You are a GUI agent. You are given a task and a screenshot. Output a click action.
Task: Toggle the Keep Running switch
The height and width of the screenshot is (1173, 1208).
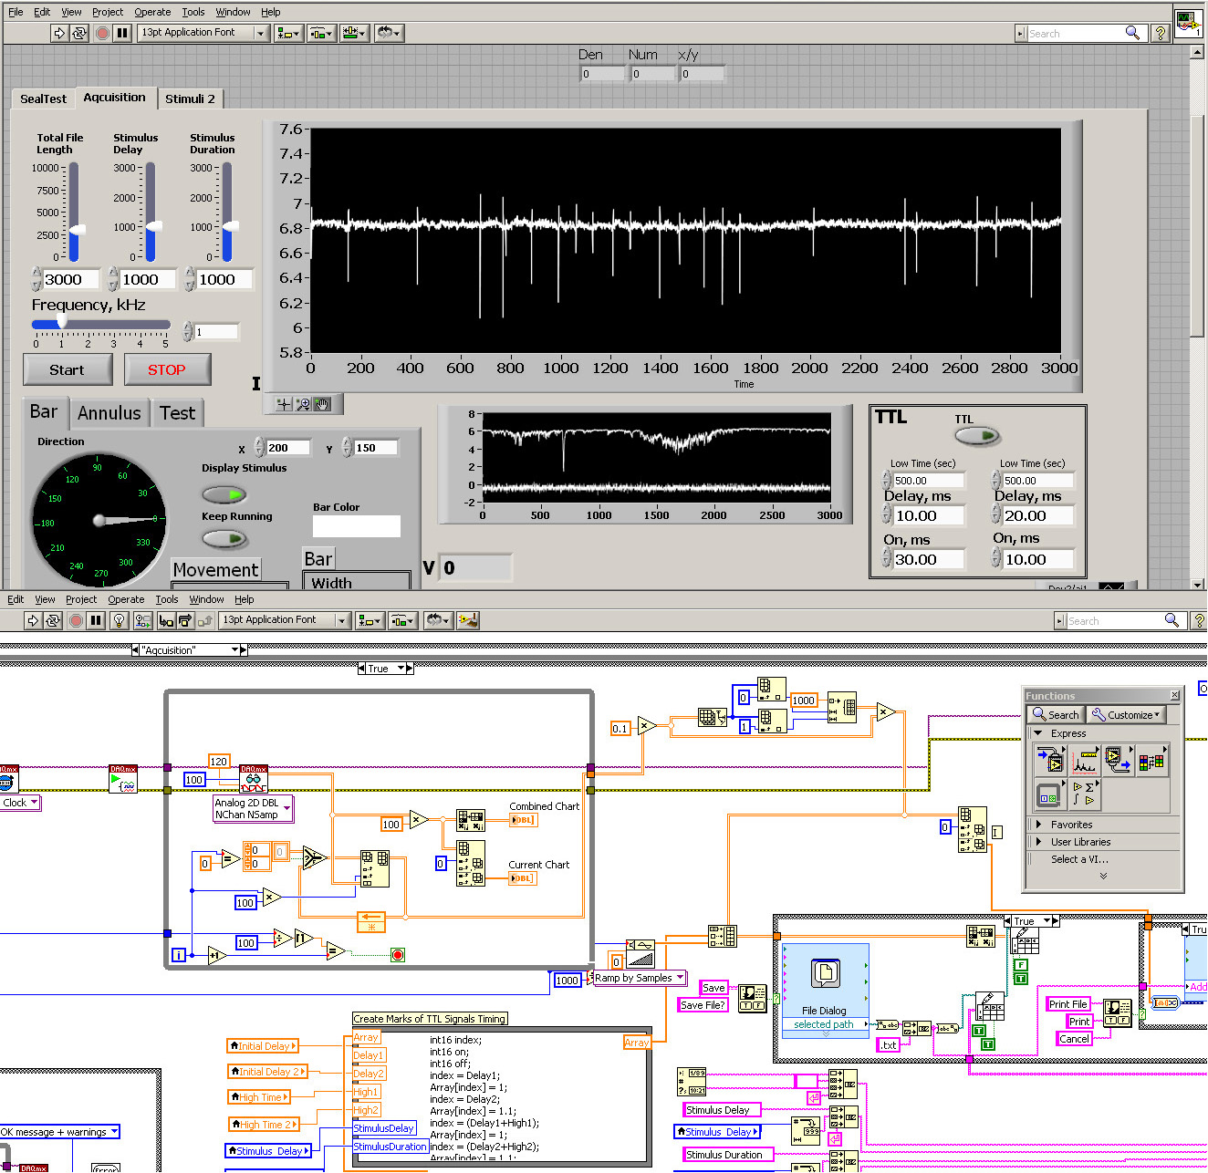pos(224,539)
